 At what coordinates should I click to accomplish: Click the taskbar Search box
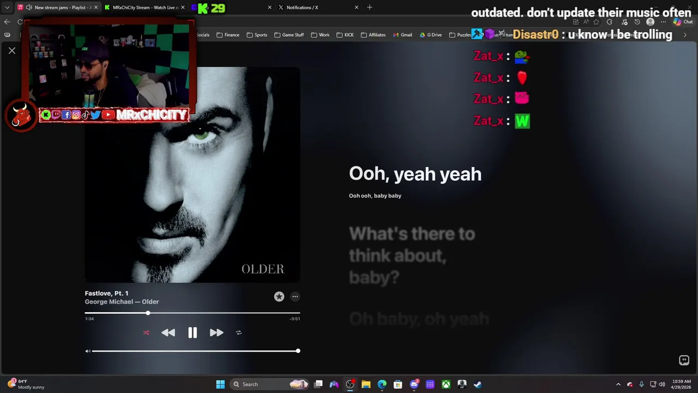click(270, 384)
